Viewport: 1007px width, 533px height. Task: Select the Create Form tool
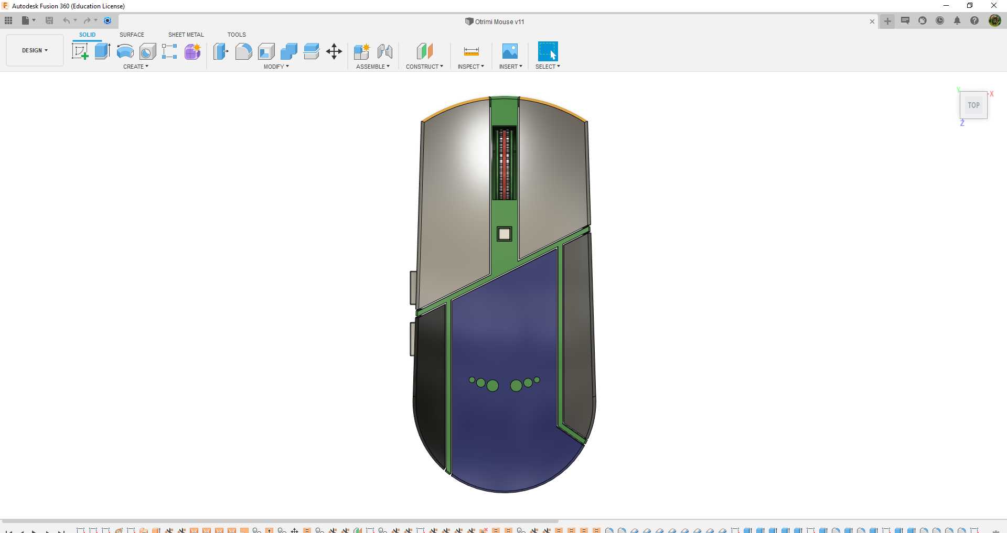192,51
